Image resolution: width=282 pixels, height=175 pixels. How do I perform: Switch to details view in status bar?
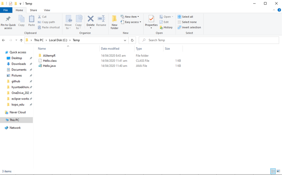(273, 171)
